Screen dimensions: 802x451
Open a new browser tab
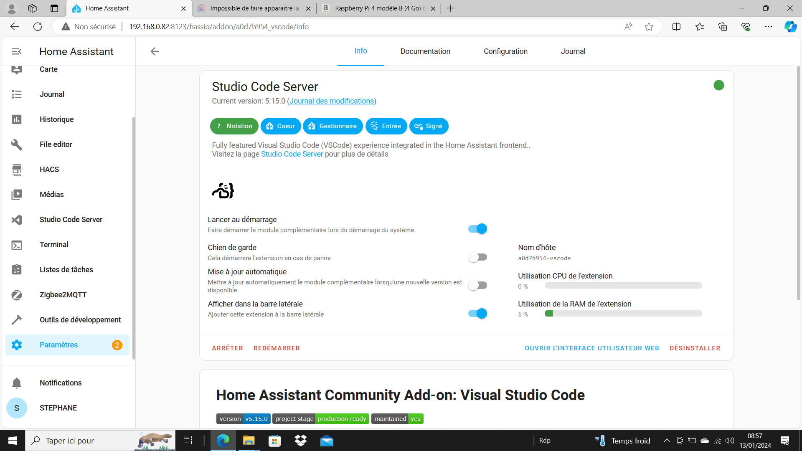450,8
